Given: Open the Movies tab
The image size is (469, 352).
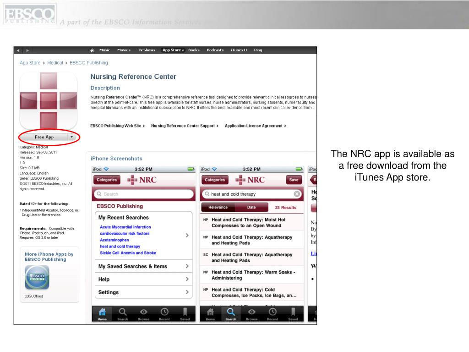Looking at the screenshot, I should [x=124, y=50].
